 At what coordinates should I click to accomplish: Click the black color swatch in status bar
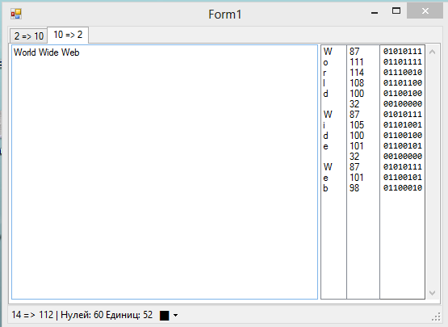tap(165, 315)
